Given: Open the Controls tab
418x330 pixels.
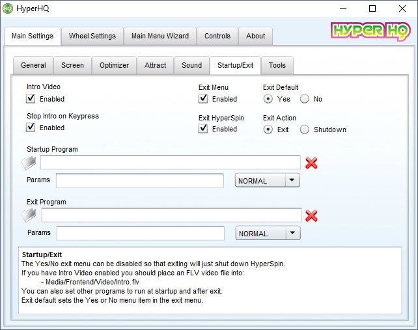Looking at the screenshot, I should (x=217, y=36).
